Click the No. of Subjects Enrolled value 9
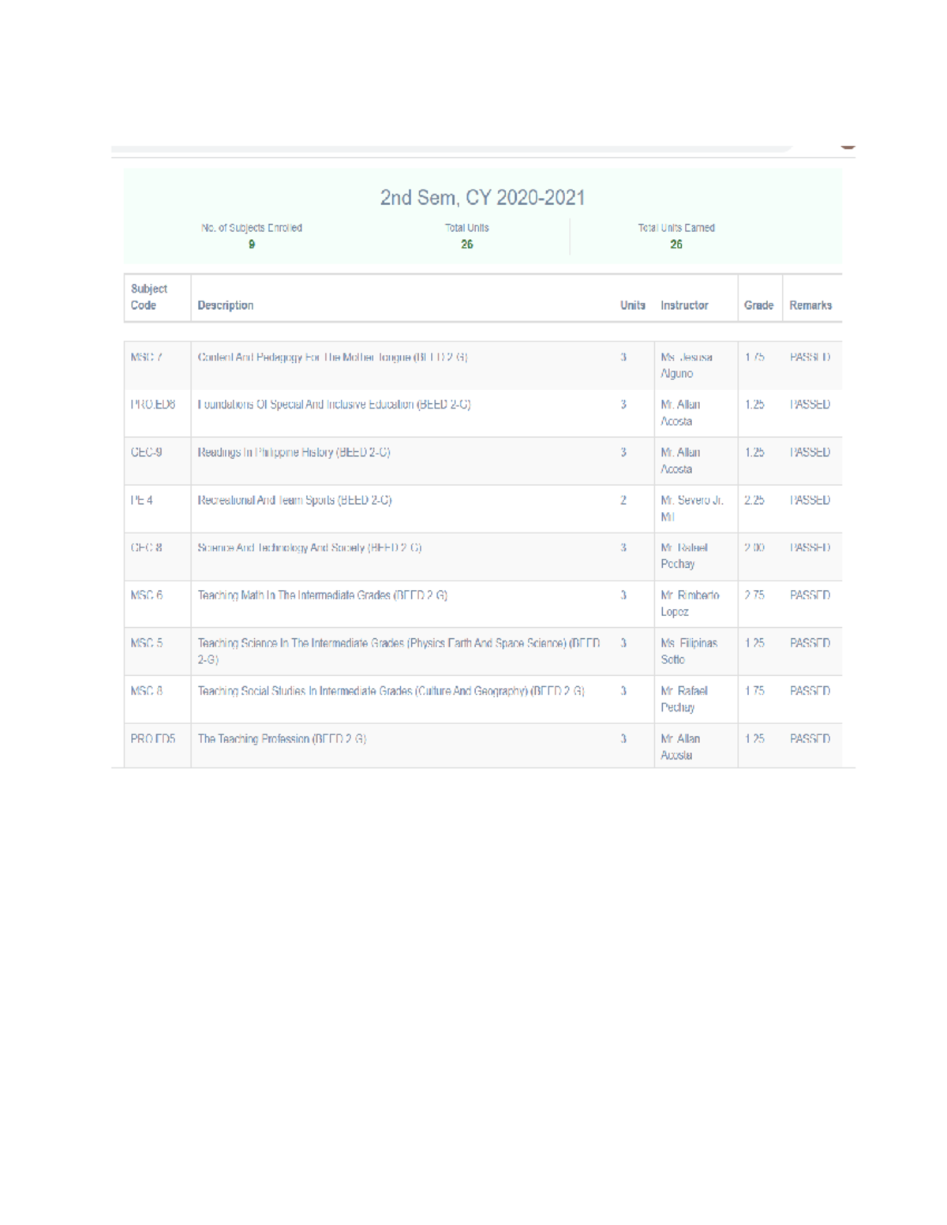 tap(252, 245)
